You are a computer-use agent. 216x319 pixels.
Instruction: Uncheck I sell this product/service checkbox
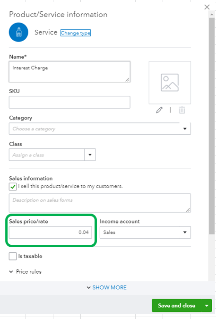[x=13, y=187]
